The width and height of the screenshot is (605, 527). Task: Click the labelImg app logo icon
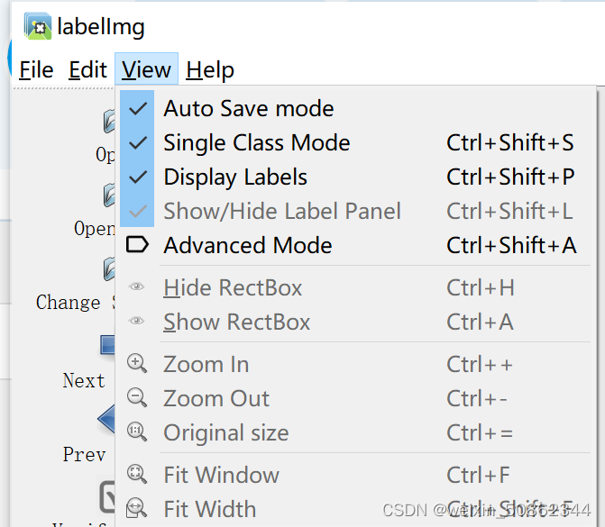click(x=38, y=27)
